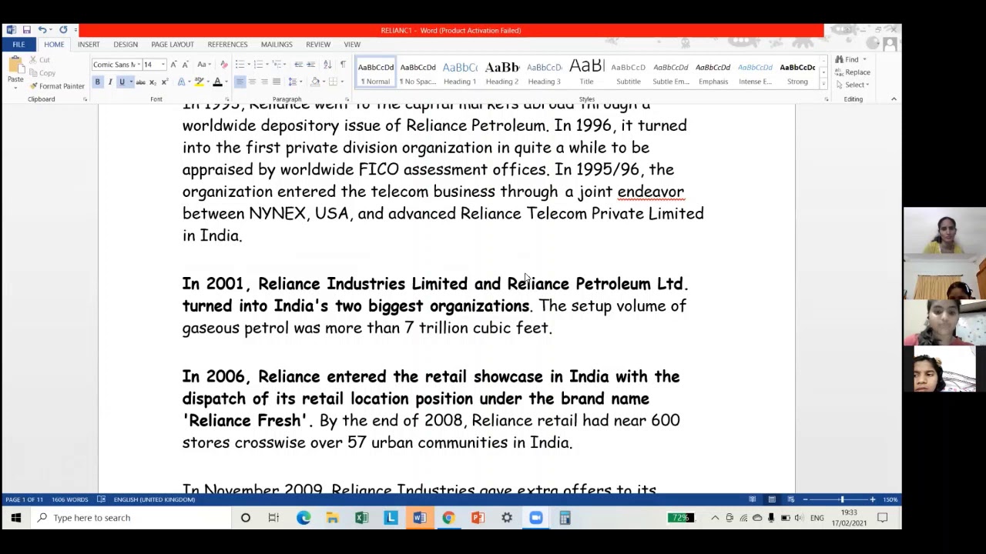Switch to Read Mode view
986x554 pixels.
752,499
